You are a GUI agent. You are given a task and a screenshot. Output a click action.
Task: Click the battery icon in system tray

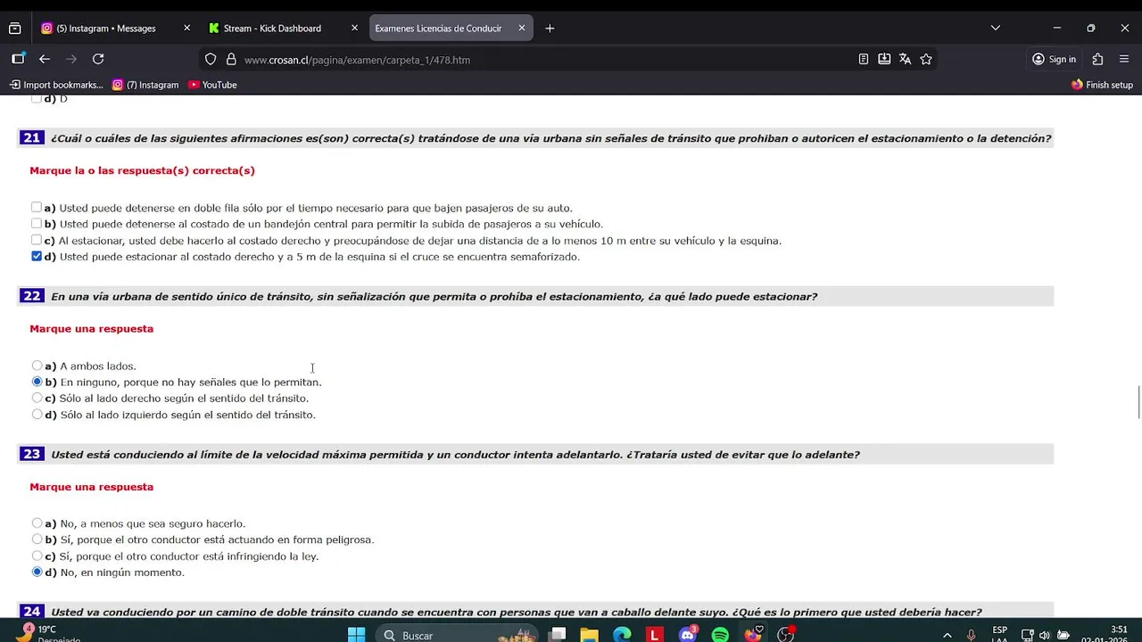[x=1063, y=635]
